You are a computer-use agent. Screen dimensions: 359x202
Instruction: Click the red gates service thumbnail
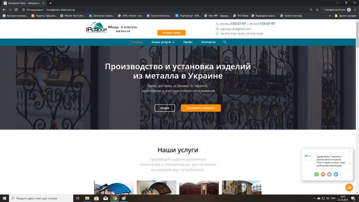tap(199, 187)
